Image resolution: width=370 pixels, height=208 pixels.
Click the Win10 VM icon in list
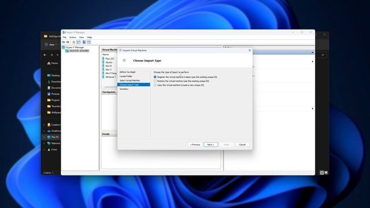click(103, 66)
